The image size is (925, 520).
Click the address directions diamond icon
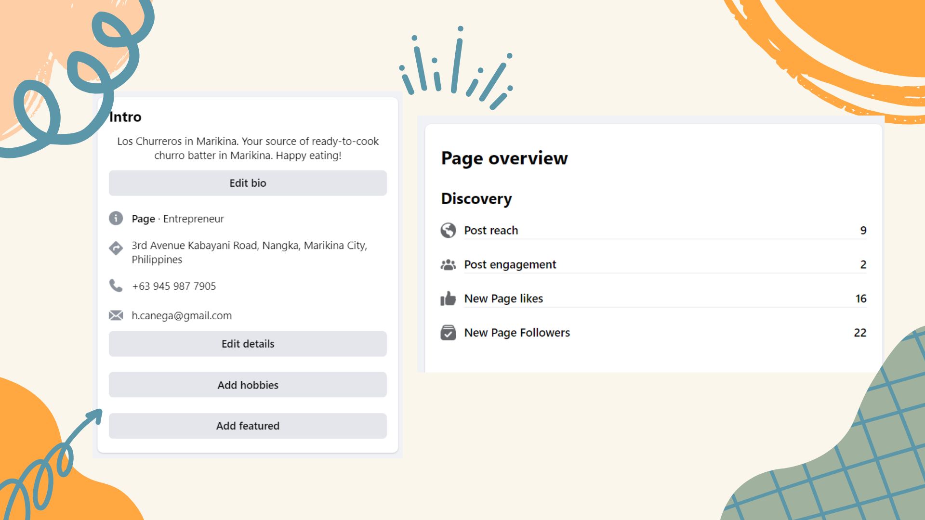pos(116,248)
